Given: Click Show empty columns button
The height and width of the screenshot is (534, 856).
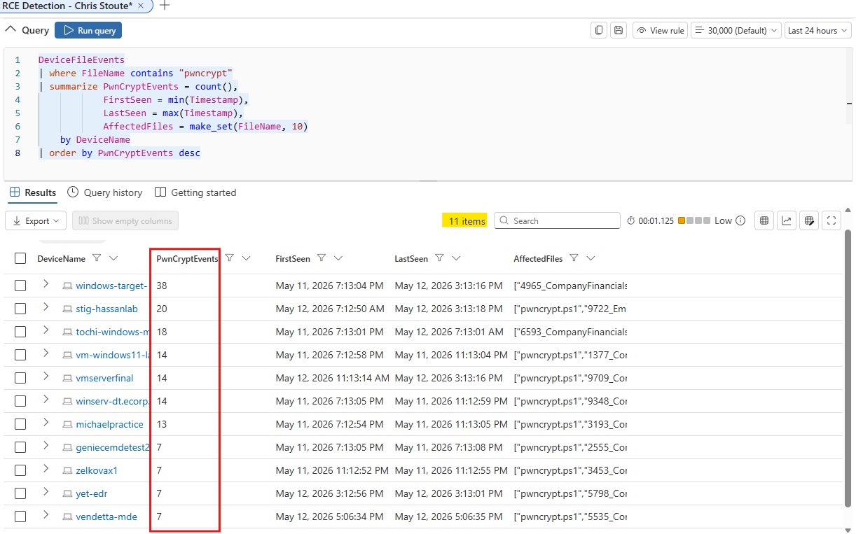Looking at the screenshot, I should 125,220.
